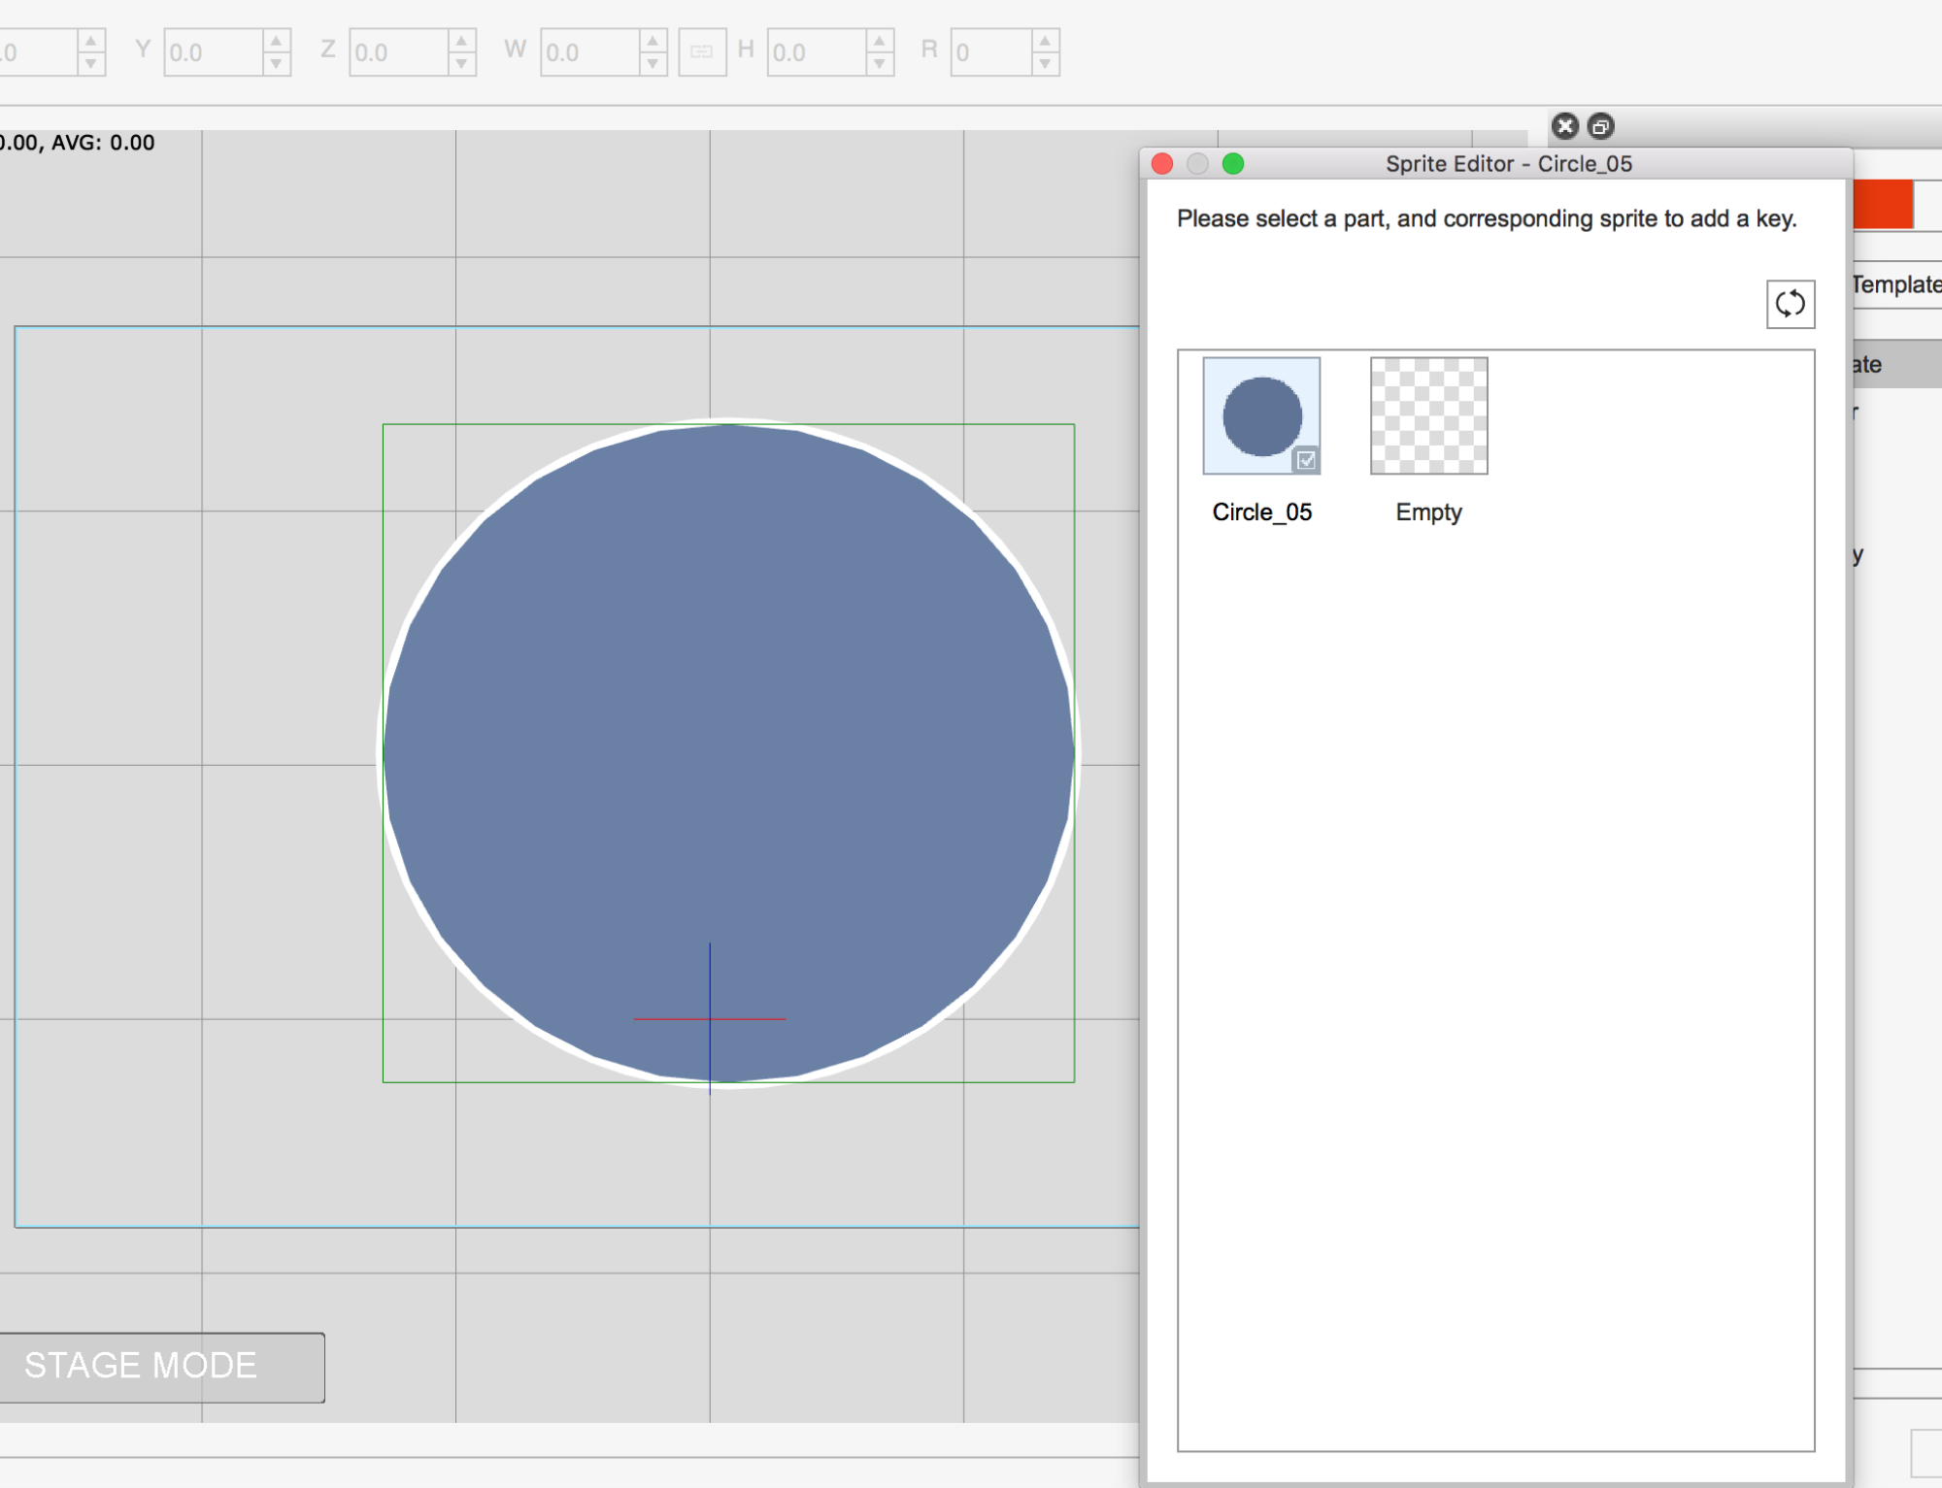Image resolution: width=1942 pixels, height=1488 pixels.
Task: Click the Y position input field
Action: point(214,52)
